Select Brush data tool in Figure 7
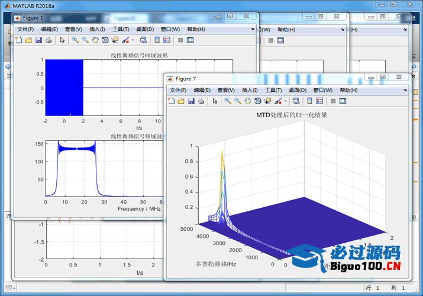The height and width of the screenshot is (296, 423). pyautogui.click(x=278, y=101)
